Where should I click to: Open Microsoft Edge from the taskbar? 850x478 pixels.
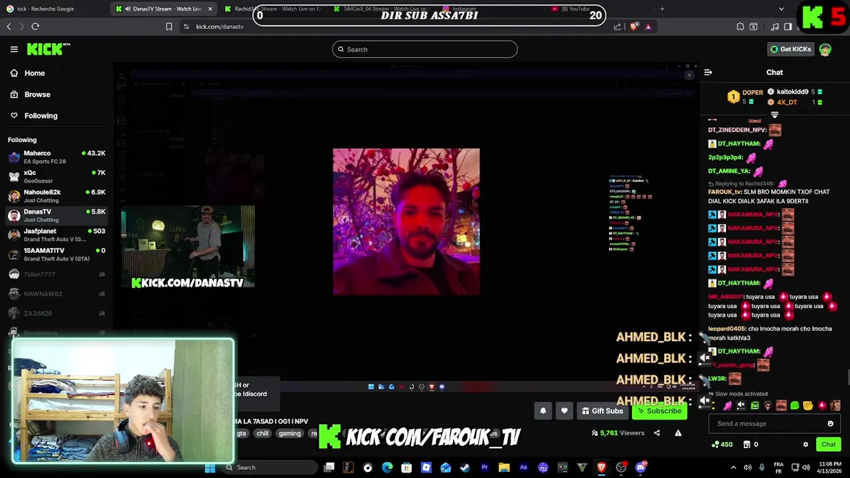coord(387,467)
